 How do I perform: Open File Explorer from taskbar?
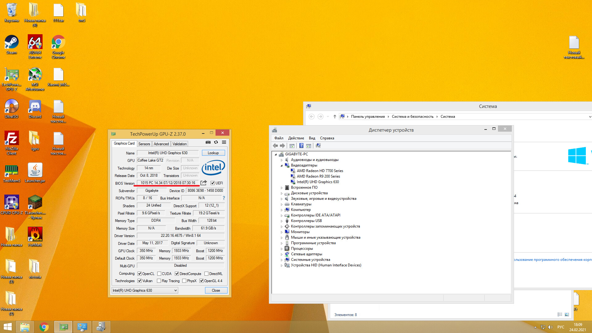point(25,327)
